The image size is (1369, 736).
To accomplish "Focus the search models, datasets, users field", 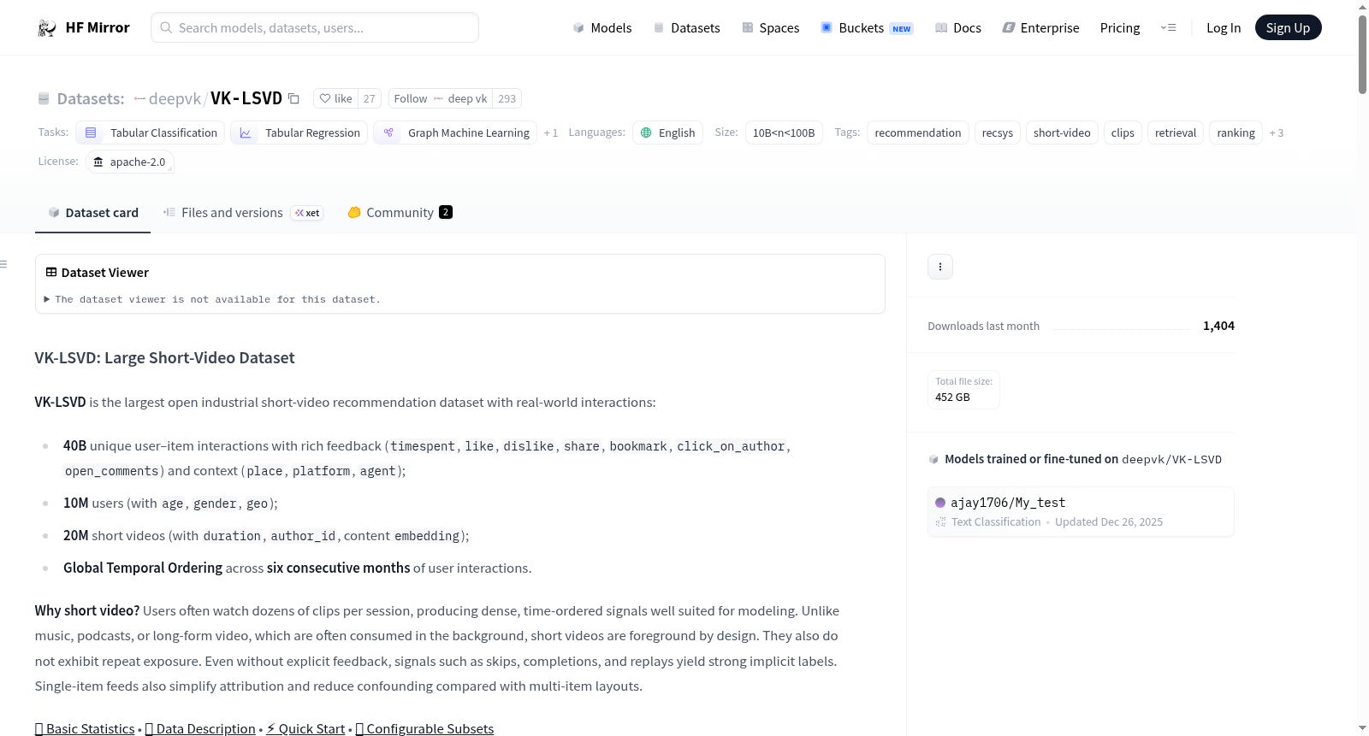I will click(x=315, y=27).
